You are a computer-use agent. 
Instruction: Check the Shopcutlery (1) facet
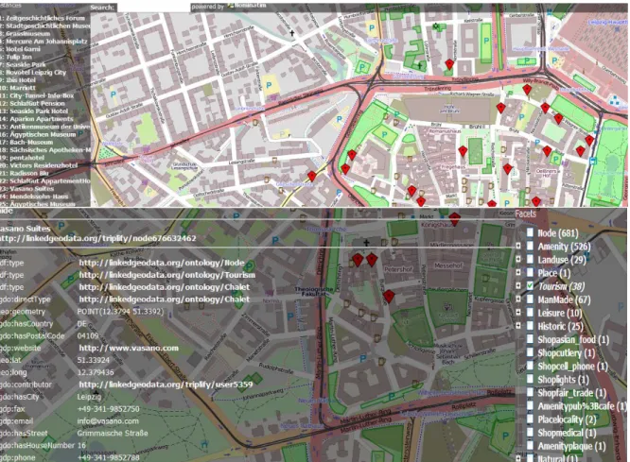coord(530,352)
